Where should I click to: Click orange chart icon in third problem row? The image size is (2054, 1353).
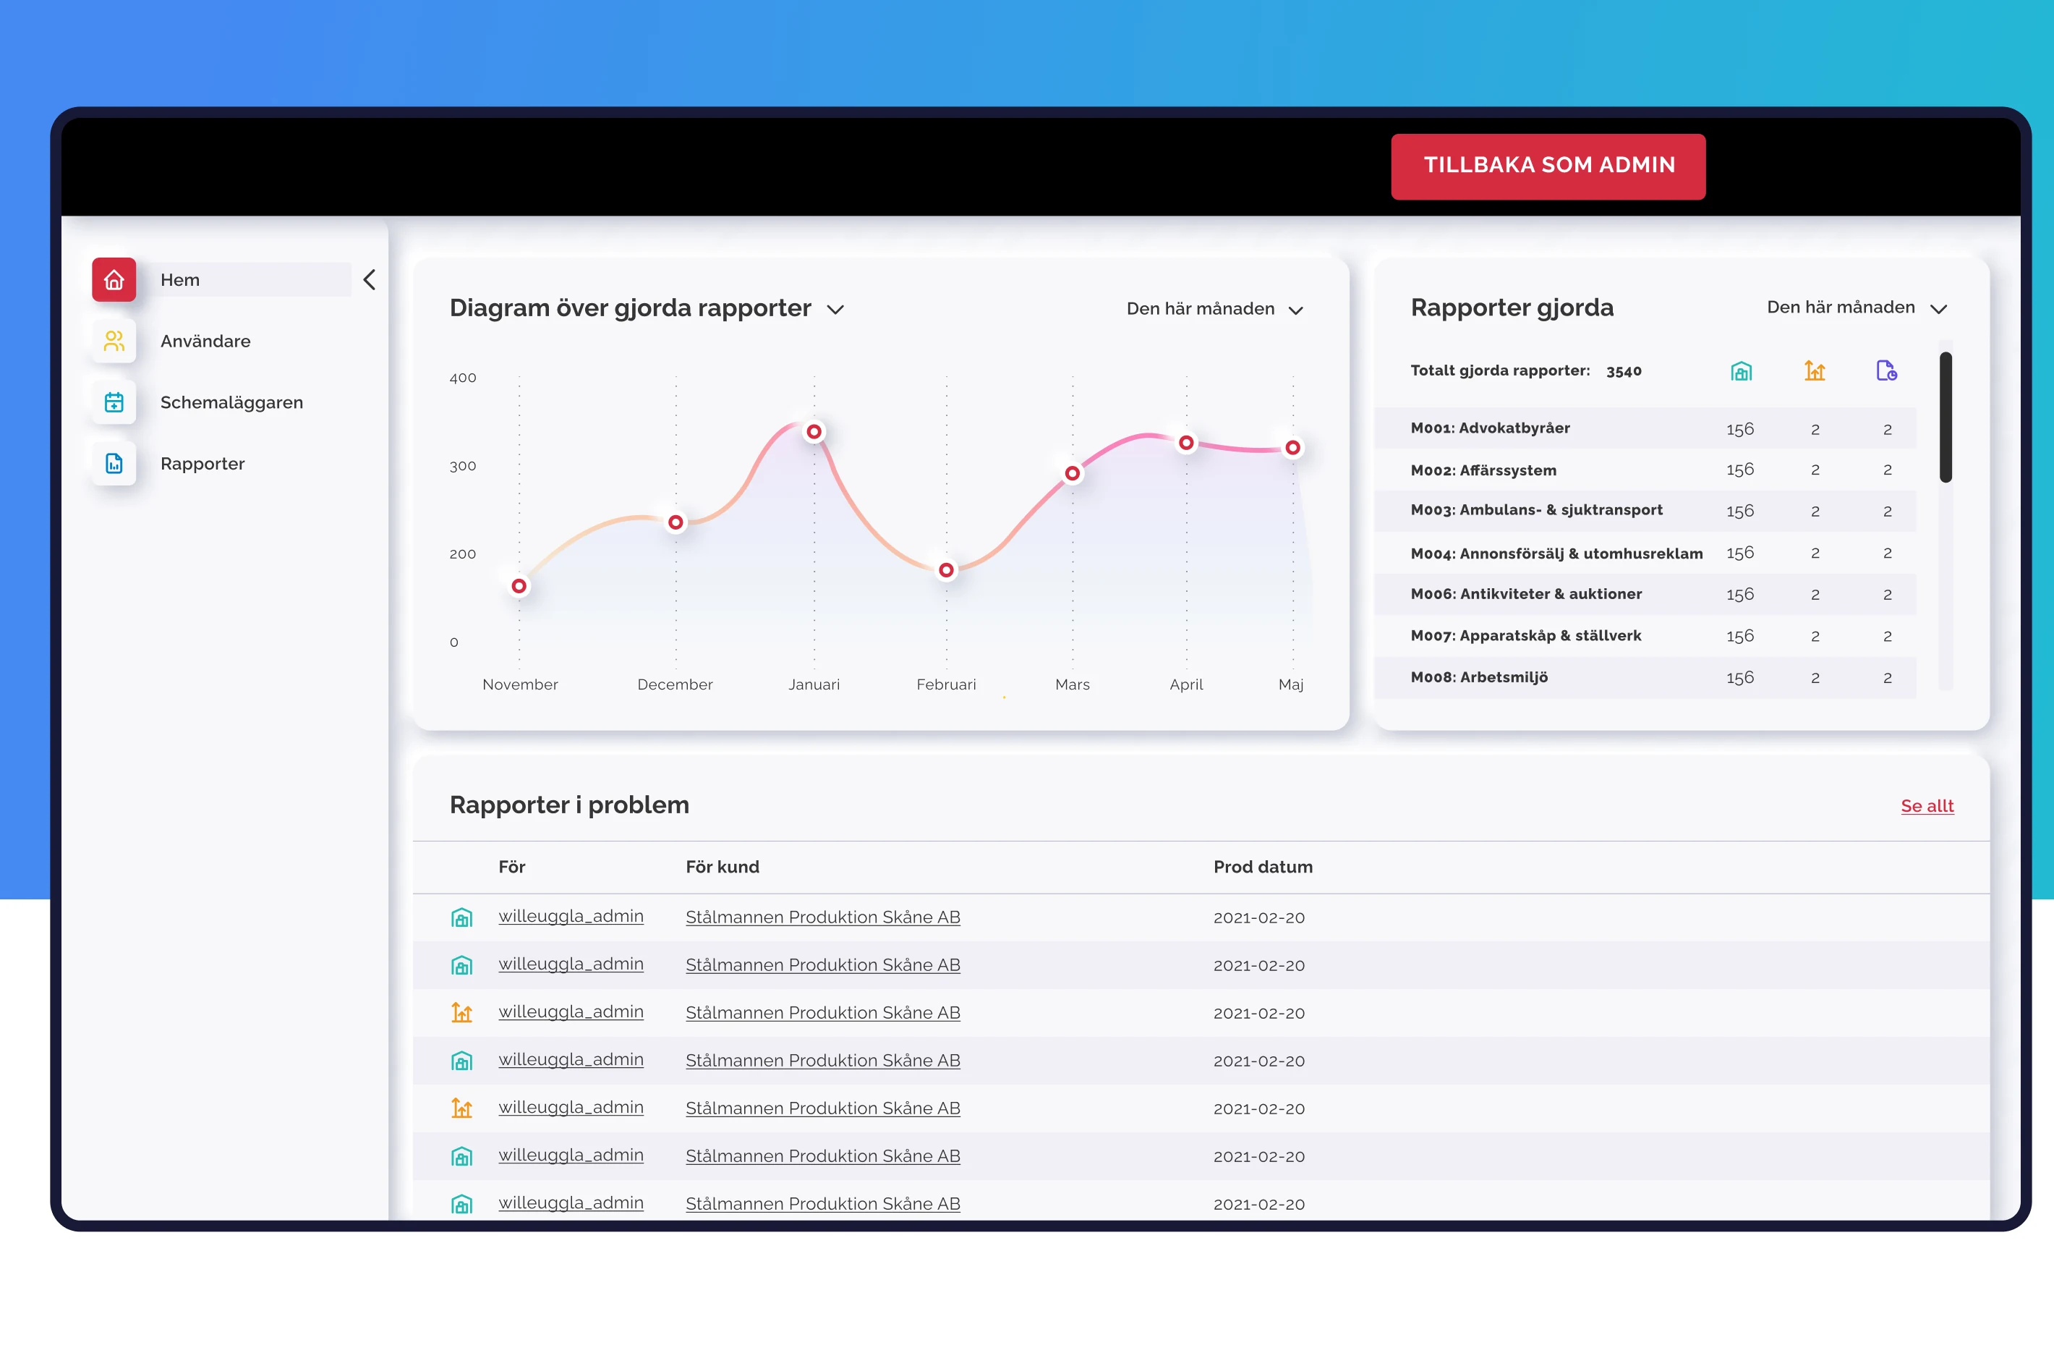(x=461, y=1013)
